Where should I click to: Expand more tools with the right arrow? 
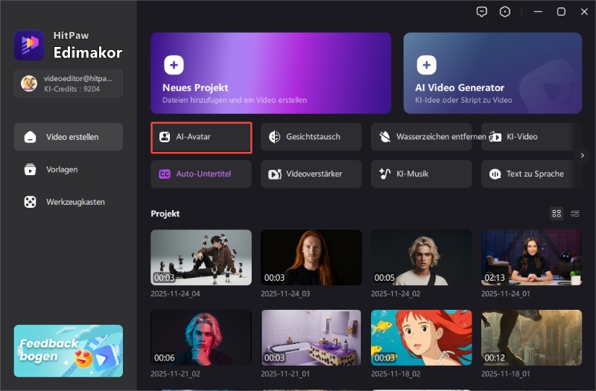coord(583,155)
